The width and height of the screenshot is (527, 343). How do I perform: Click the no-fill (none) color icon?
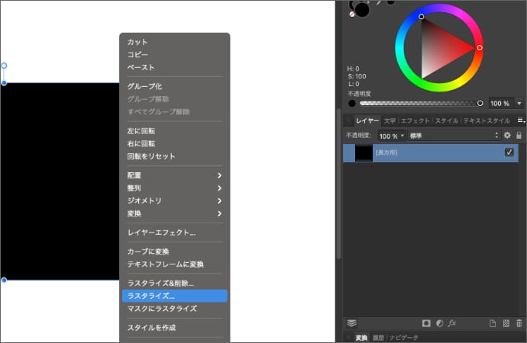click(351, 13)
